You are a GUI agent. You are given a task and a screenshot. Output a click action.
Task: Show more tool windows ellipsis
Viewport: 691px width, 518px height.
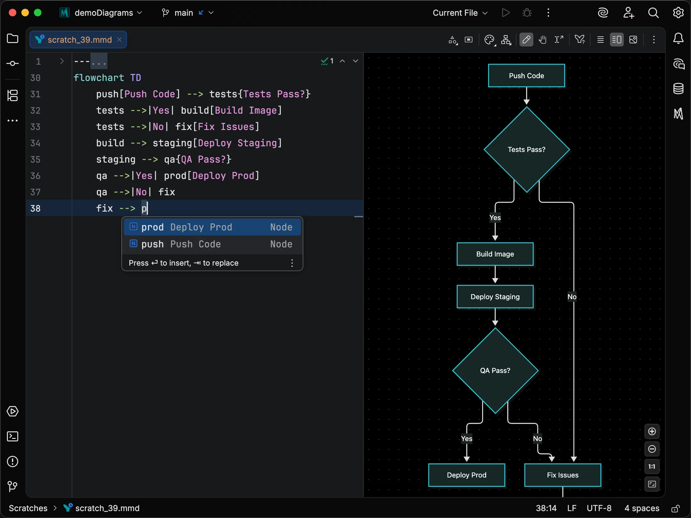[13, 121]
